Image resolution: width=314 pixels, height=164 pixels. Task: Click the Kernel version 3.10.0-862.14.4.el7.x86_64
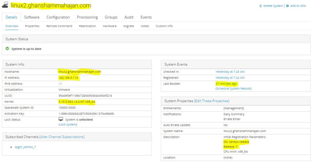[x=77, y=102]
